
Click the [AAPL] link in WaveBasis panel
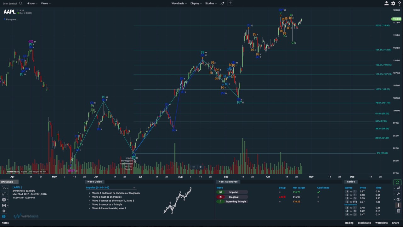(17, 188)
